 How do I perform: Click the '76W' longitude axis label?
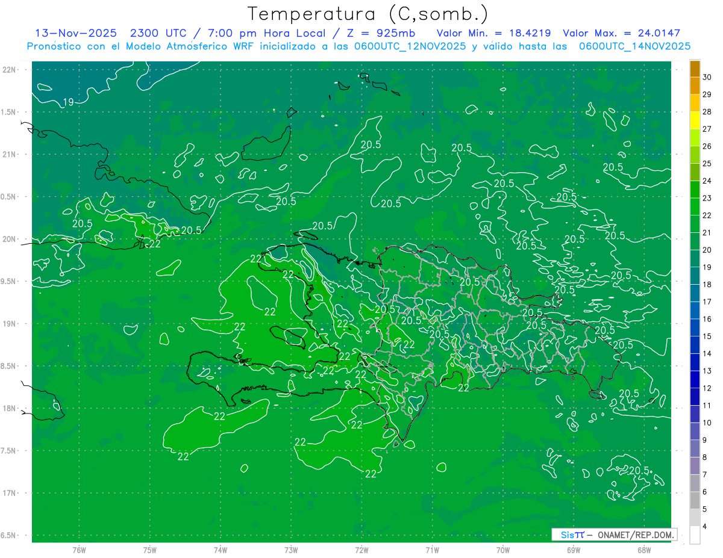click(79, 550)
